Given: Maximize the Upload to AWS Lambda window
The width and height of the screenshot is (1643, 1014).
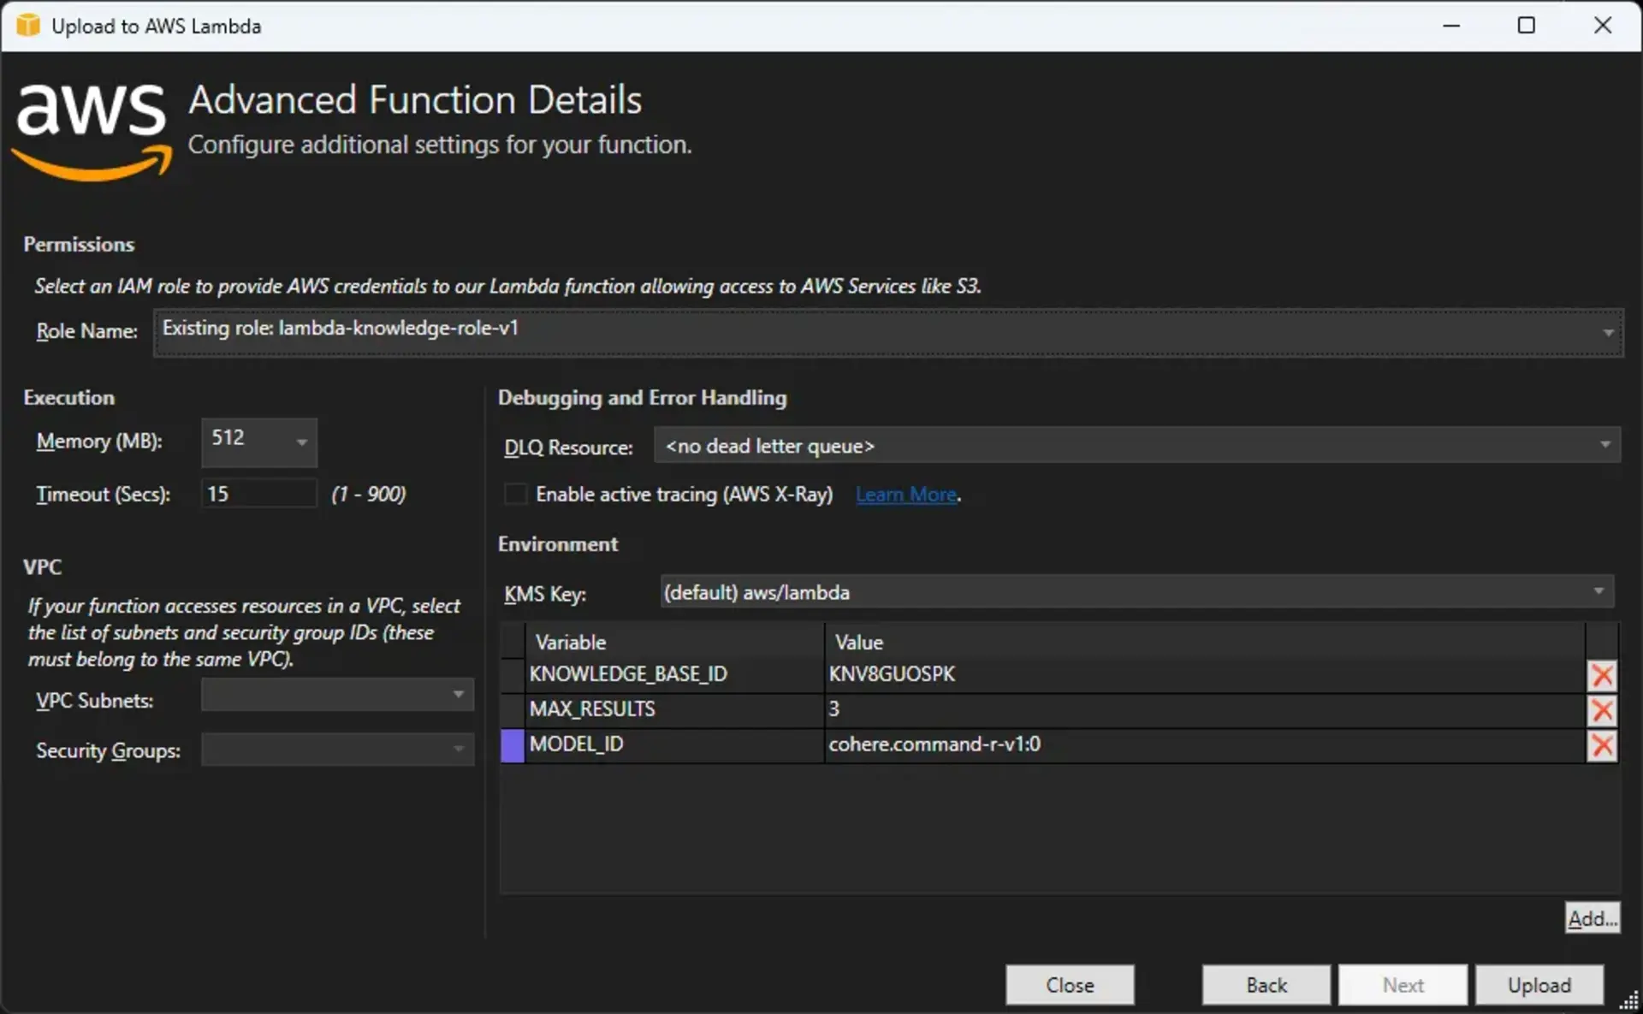Looking at the screenshot, I should tap(1526, 26).
